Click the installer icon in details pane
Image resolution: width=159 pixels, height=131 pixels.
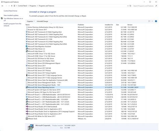(31, 127)
